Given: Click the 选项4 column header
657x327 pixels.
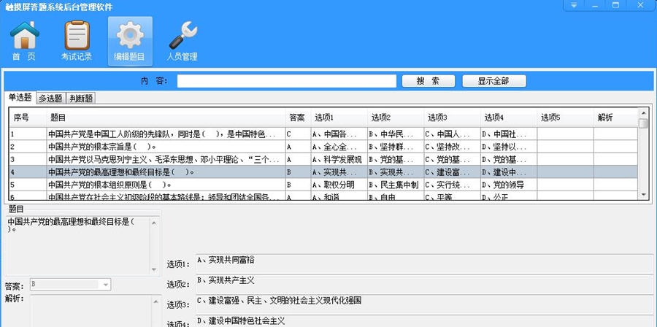Looking at the screenshot, I should (x=509, y=118).
